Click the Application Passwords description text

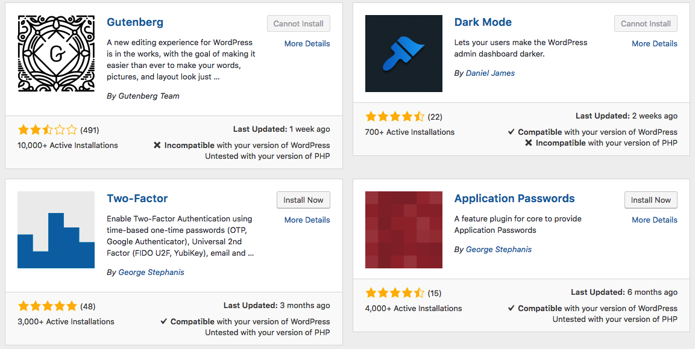[x=518, y=224]
